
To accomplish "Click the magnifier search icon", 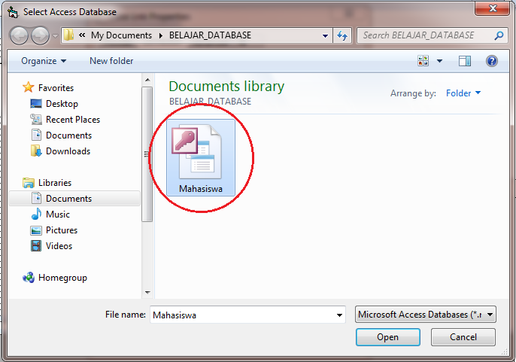I will (x=499, y=35).
